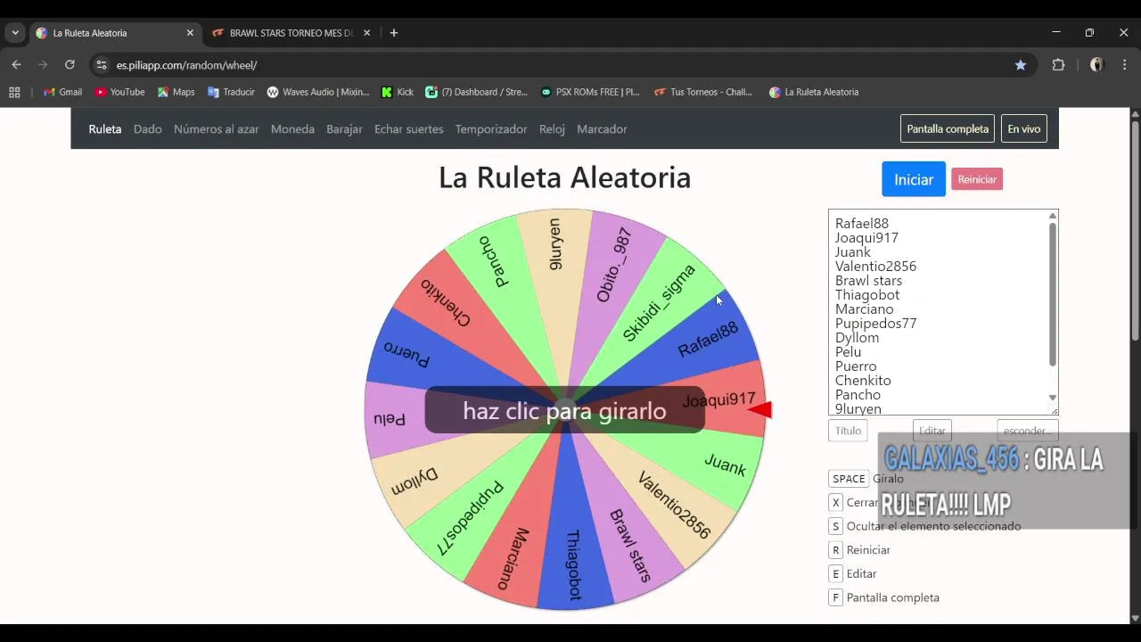Screen dimensions: 1141x642
Task: Open the PSX ROMs FREE bookmark
Action: click(x=591, y=92)
